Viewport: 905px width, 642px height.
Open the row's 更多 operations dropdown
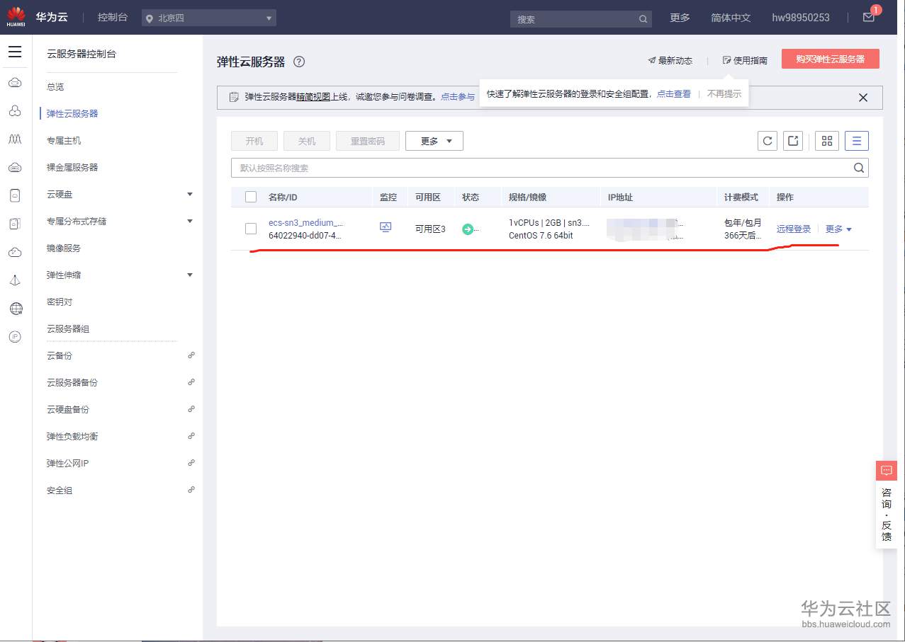[x=838, y=229]
